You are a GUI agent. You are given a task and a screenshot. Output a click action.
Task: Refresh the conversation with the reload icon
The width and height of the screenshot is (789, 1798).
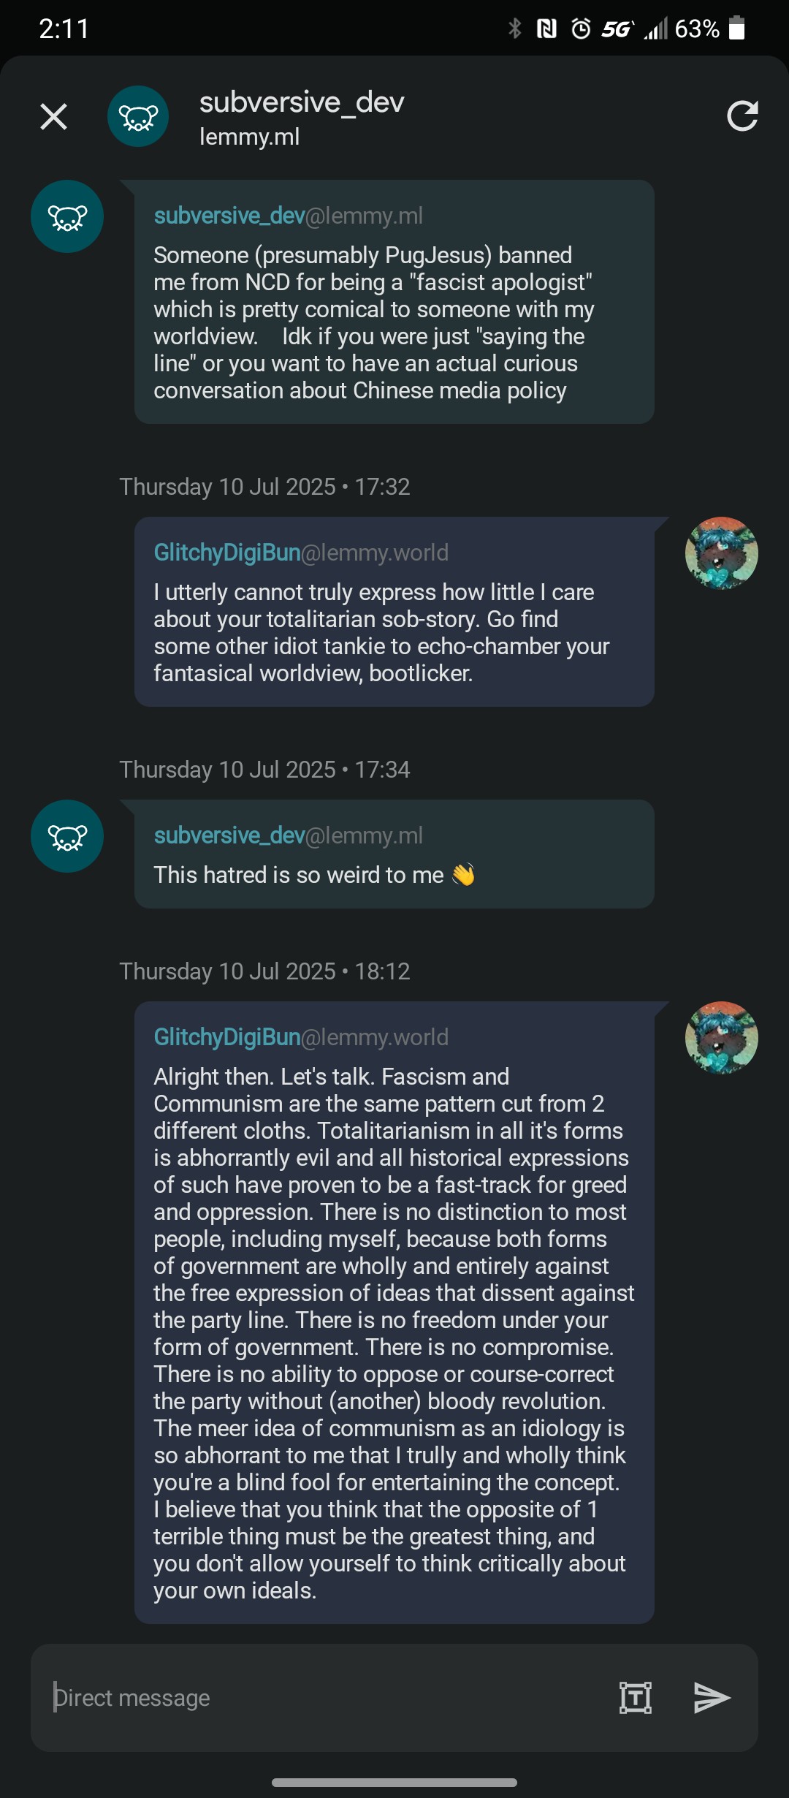coord(742,116)
